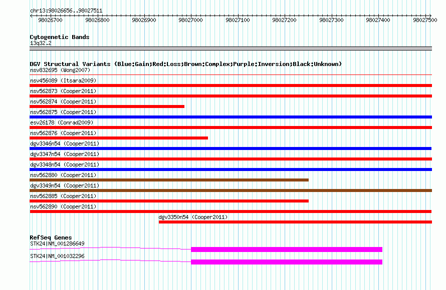Open the nsv562890 (Cooper2011) label
Viewport: 446px width, 290px height.
[x=63, y=206]
